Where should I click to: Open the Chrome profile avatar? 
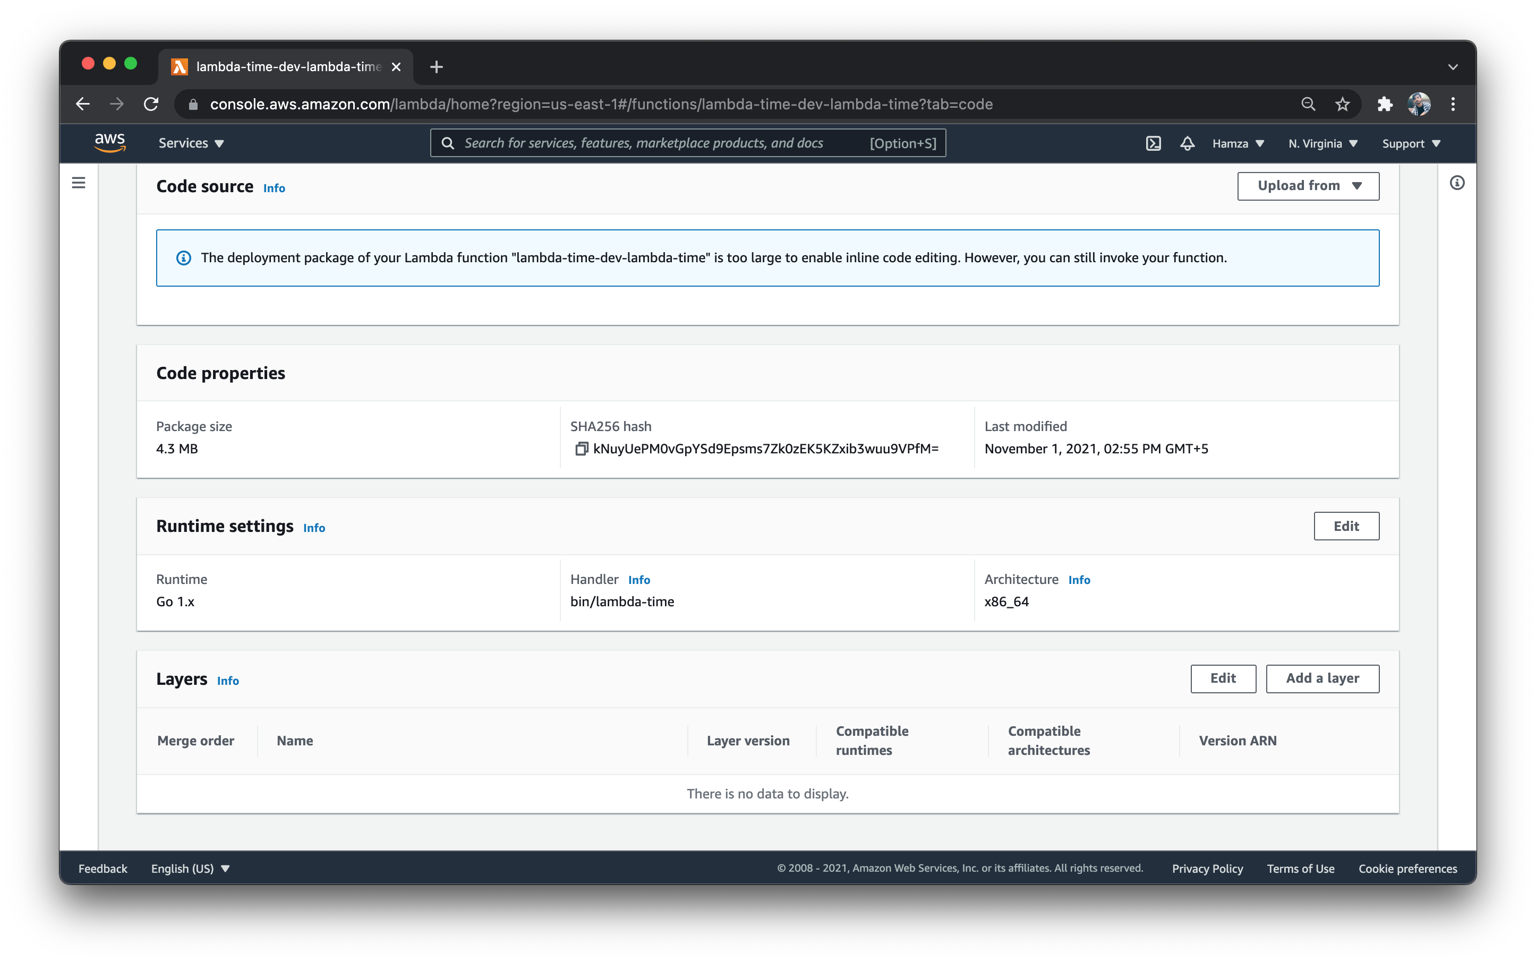tap(1419, 104)
